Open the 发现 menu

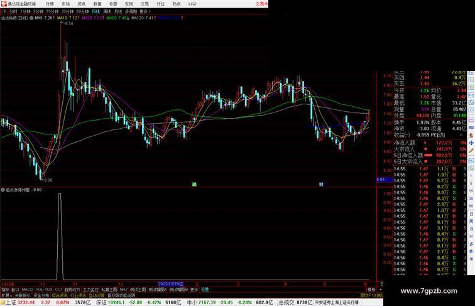coord(129,4)
